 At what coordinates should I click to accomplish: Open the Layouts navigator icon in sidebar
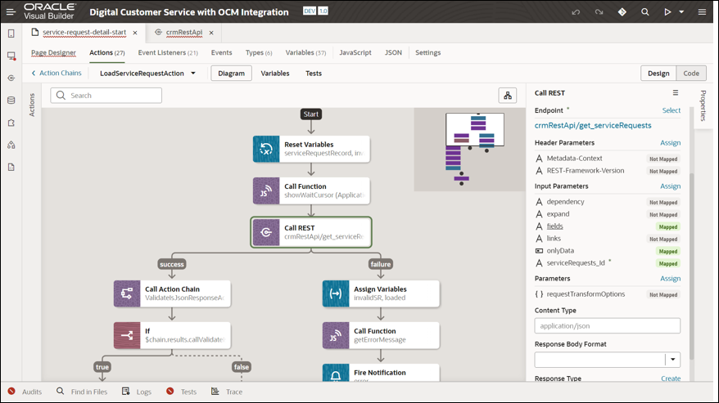point(11,123)
